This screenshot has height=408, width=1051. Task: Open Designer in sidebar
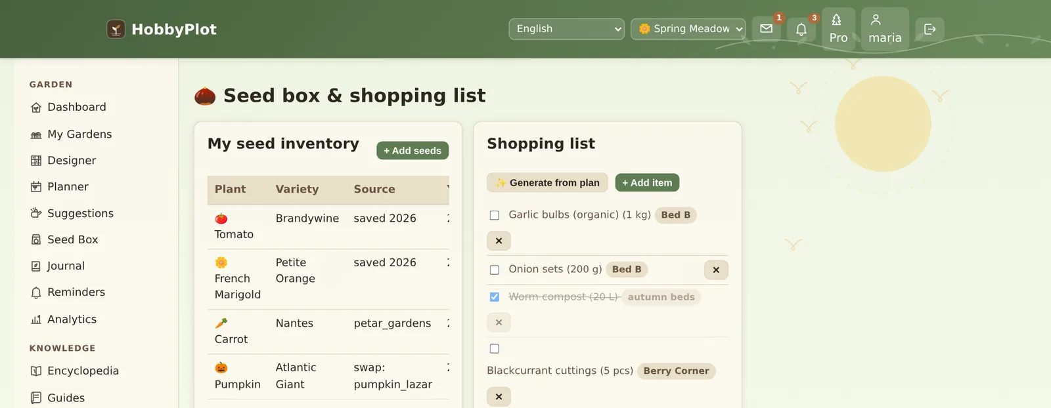(x=63, y=160)
